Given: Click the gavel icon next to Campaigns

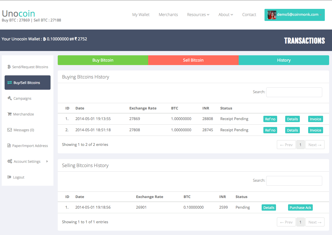Looking at the screenshot, I should (x=9, y=98).
